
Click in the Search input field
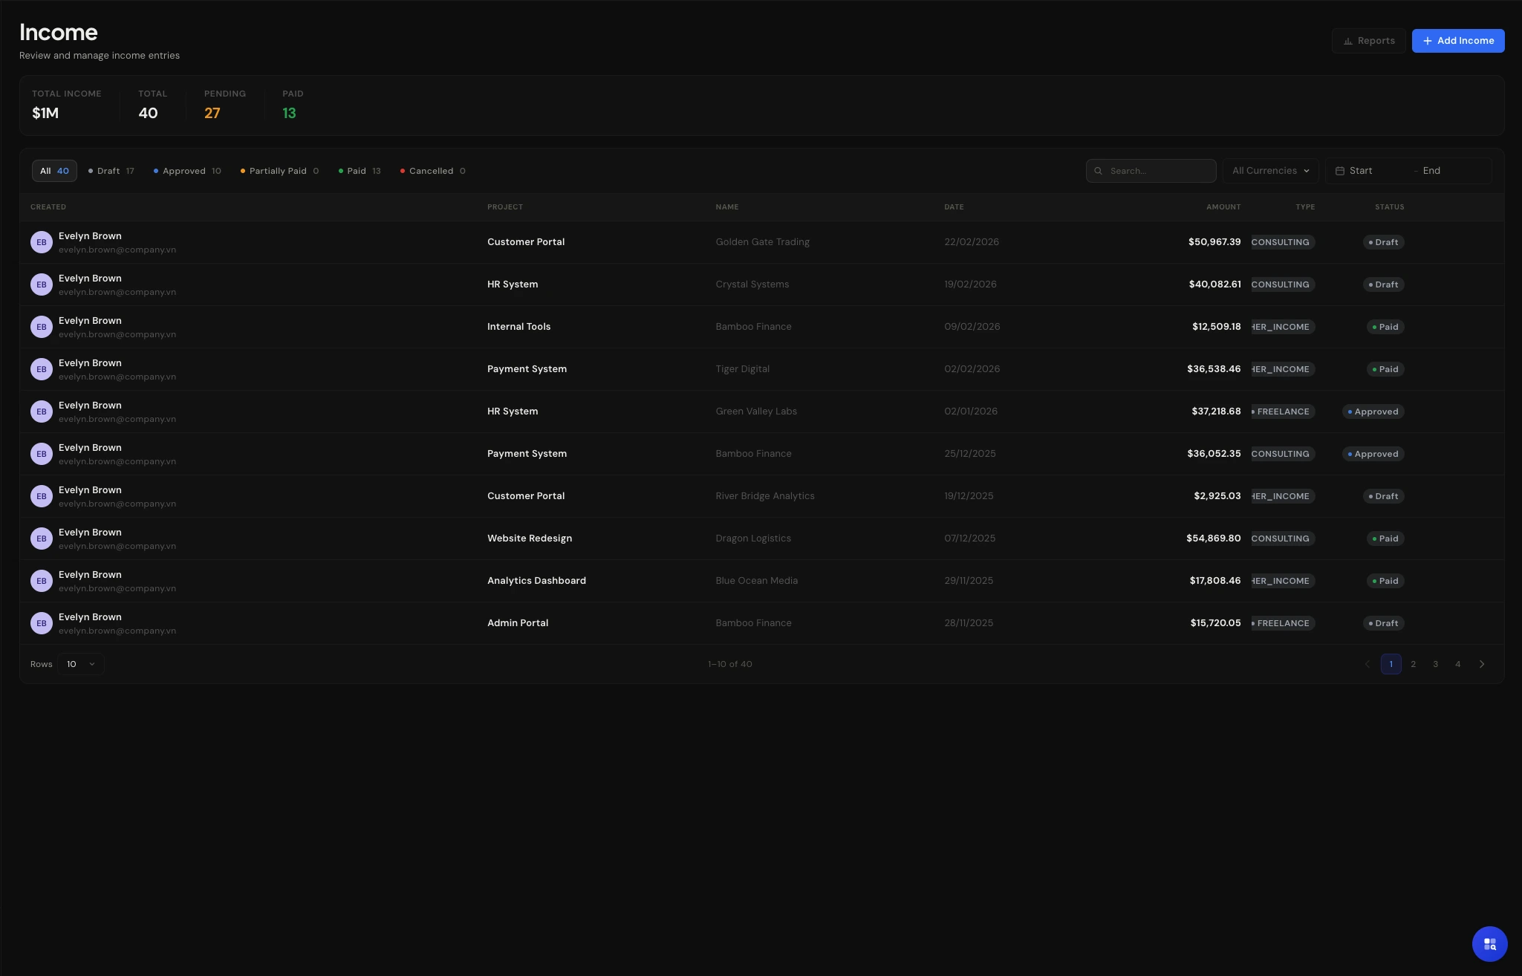coord(1159,171)
